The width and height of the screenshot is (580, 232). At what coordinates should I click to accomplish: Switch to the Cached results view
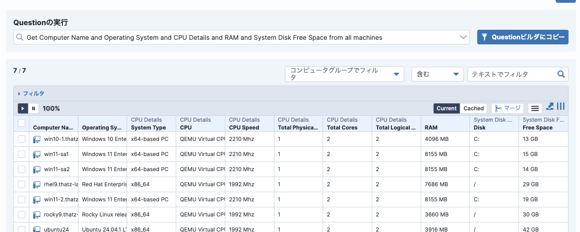click(x=474, y=108)
